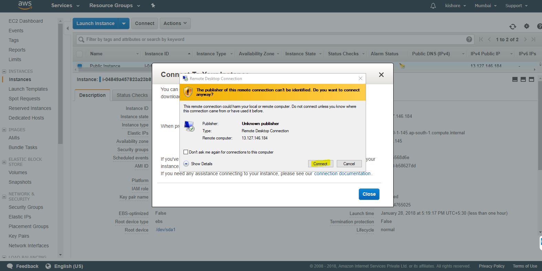Click the AWS logo icon

tap(25, 5)
